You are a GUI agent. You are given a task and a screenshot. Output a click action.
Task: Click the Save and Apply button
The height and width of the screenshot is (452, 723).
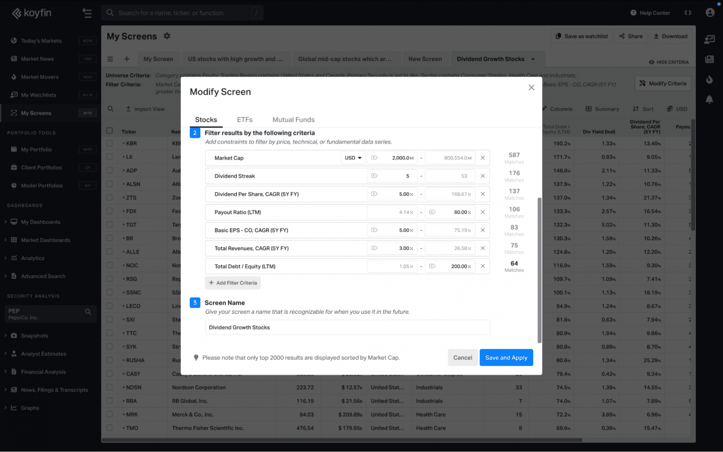pyautogui.click(x=506, y=358)
